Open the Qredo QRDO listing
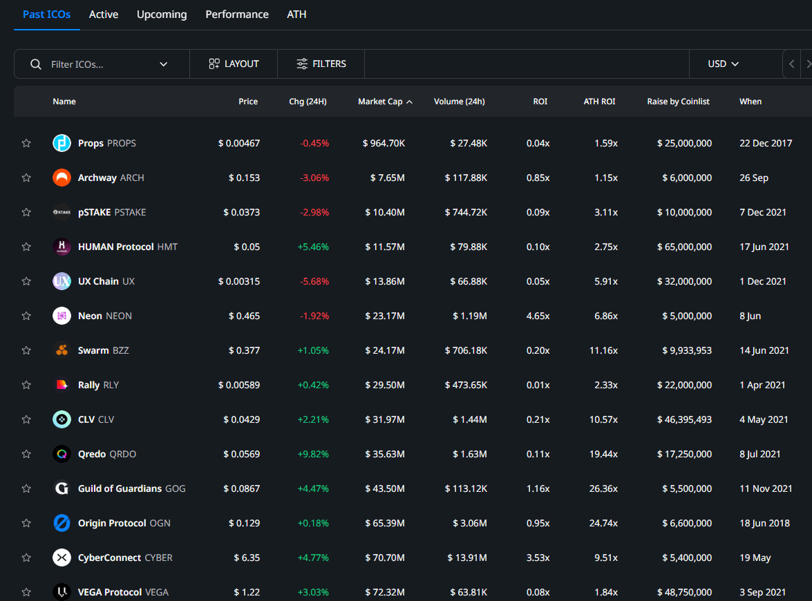This screenshot has height=601, width=812. [106, 454]
